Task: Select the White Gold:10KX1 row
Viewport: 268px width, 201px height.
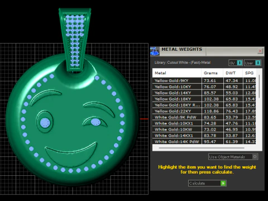Action: (204, 123)
